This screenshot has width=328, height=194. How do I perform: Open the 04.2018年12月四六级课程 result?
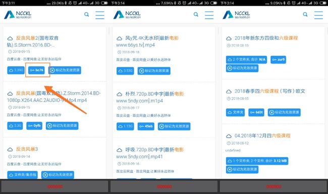(262, 136)
